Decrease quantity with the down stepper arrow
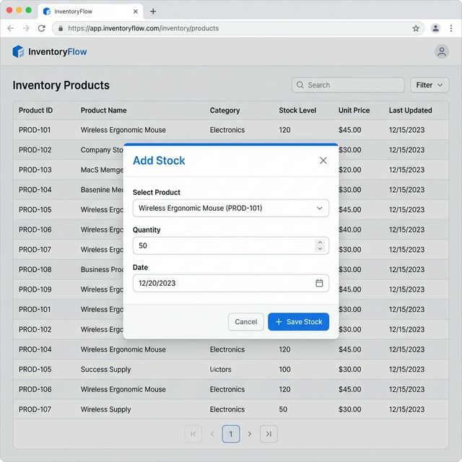462x462 pixels. (x=320, y=249)
